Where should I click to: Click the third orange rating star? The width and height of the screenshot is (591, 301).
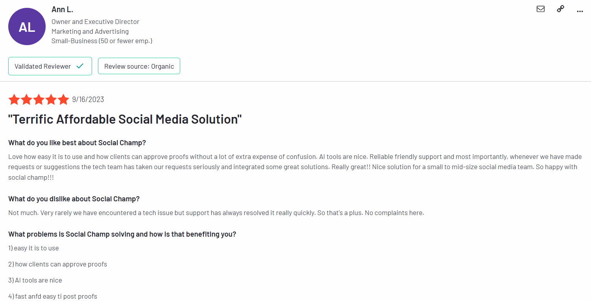[x=39, y=100]
